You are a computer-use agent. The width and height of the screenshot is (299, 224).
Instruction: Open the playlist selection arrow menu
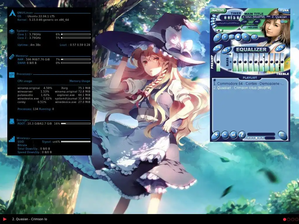point(233,135)
